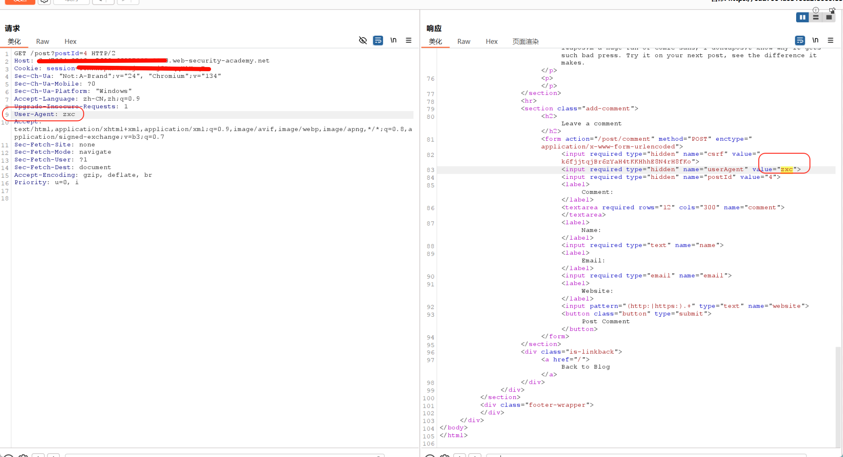Open the send settings gear icon
Image resolution: width=843 pixels, height=457 pixels.
point(44,2)
